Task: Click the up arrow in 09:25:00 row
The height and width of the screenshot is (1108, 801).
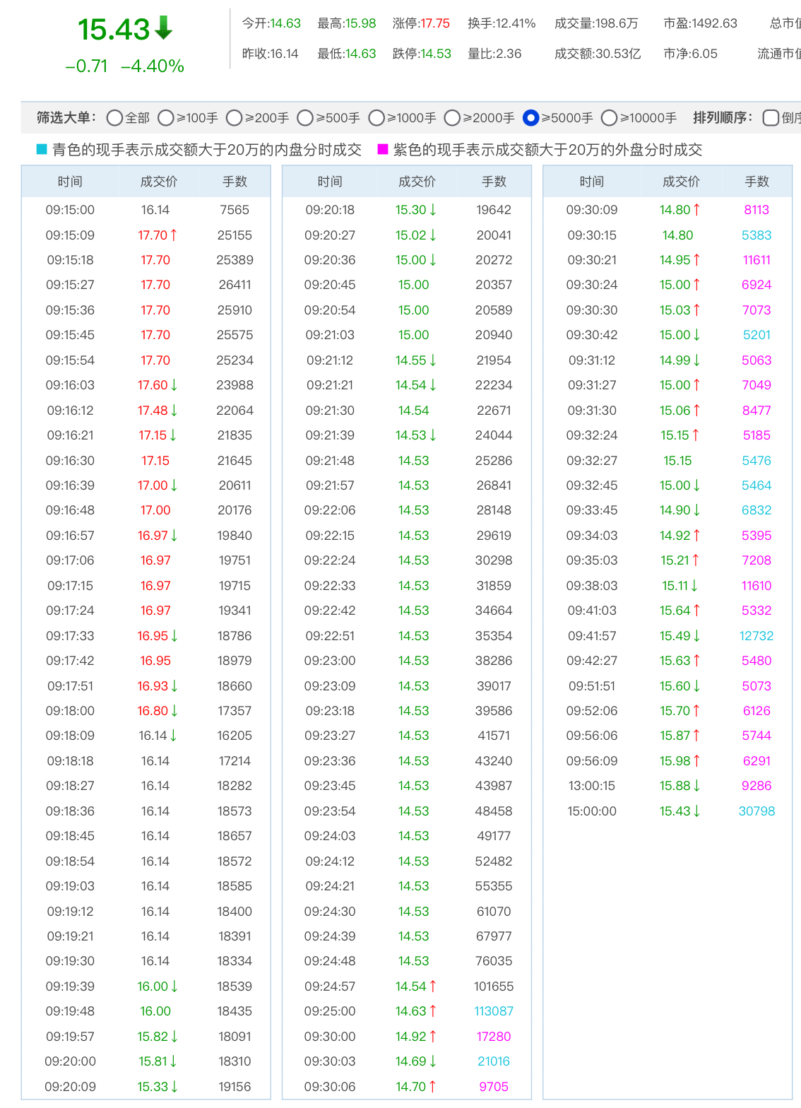Action: pos(432,1011)
